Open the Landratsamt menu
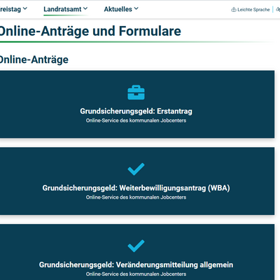Screen dimensions: 280x280 65,9
